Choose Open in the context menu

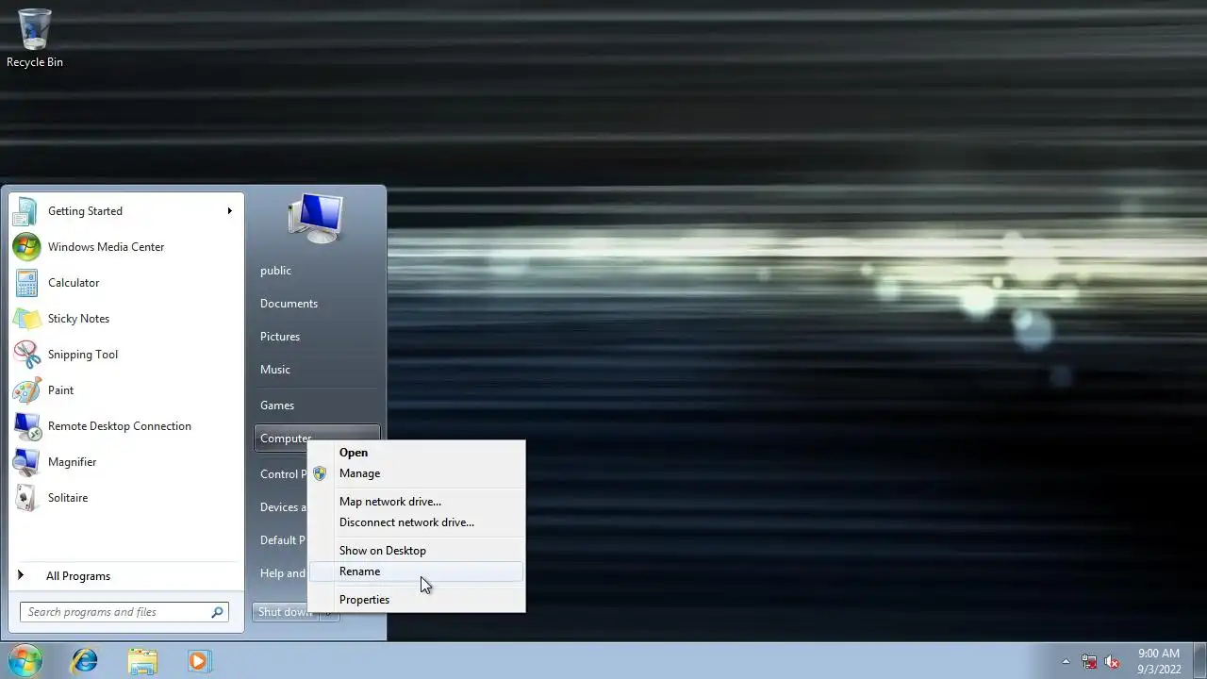416,453
